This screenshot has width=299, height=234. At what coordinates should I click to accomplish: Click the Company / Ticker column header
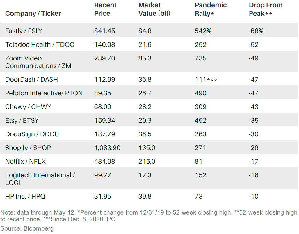(33, 14)
